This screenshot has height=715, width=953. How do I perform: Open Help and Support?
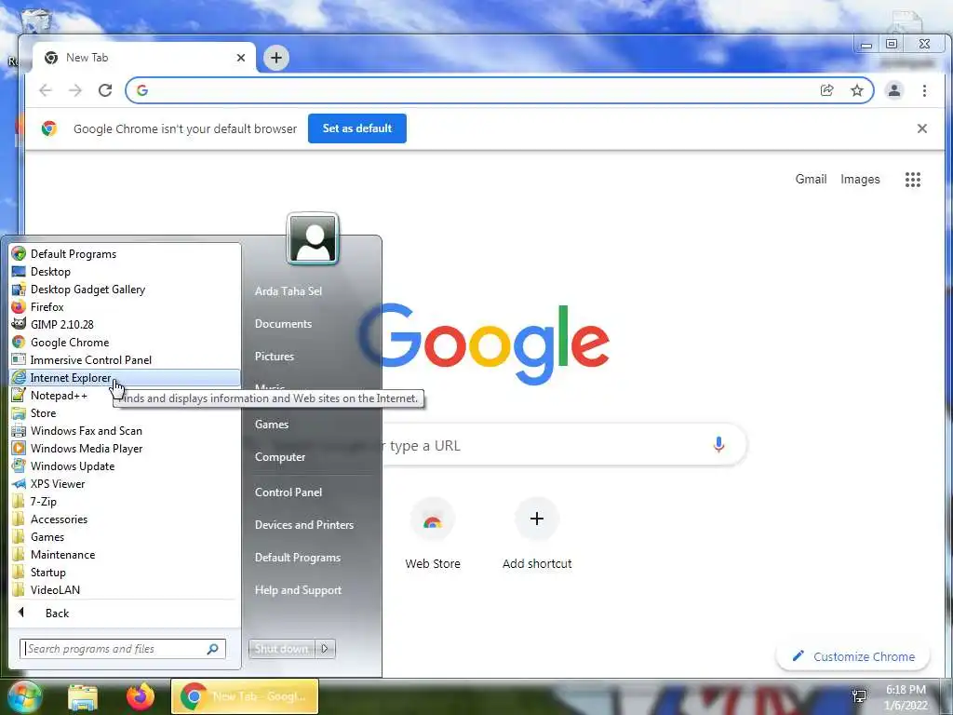298,590
